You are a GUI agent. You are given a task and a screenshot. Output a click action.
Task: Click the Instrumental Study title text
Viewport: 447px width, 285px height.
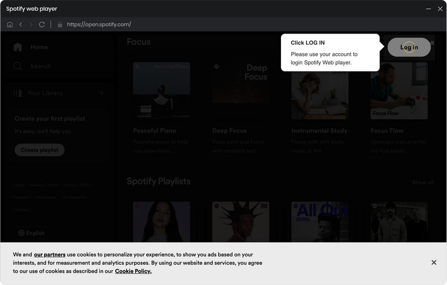(319, 131)
